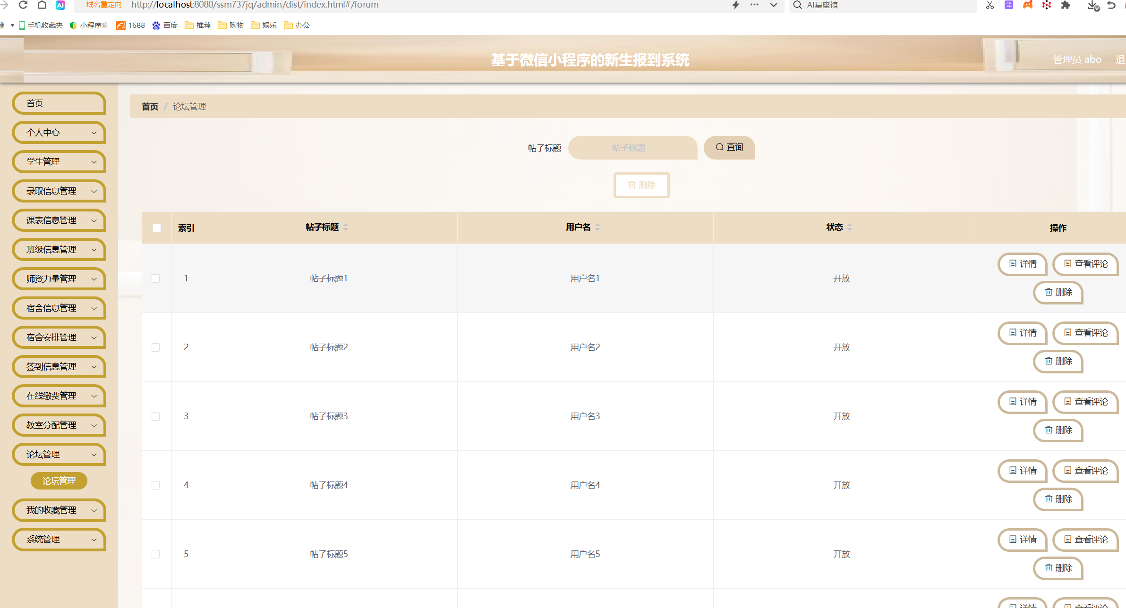Delete the 帖子标题4 row

click(1058, 499)
